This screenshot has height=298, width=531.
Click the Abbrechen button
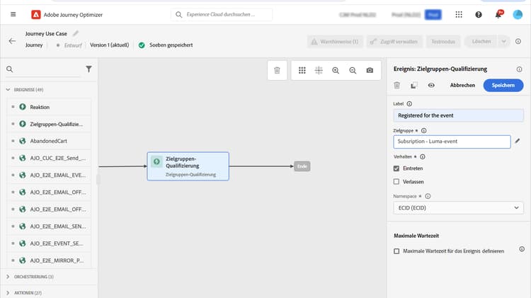462,86
